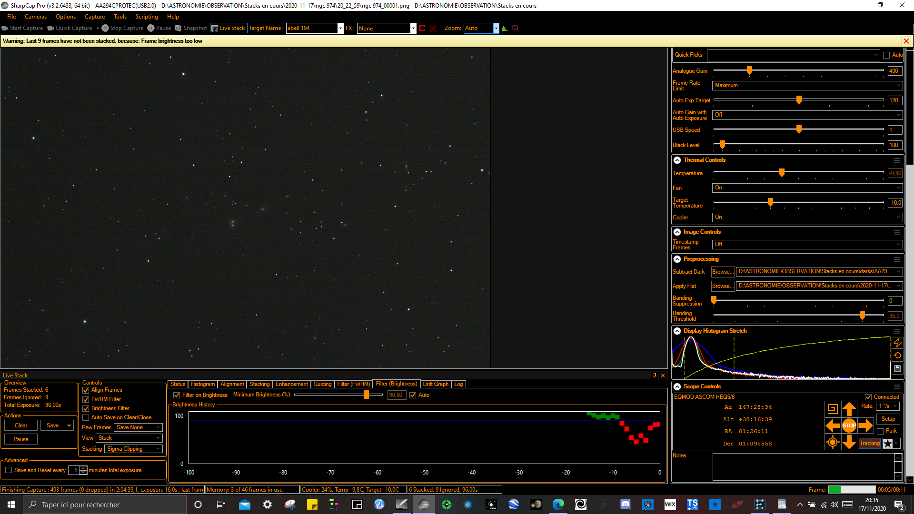
Task: Toggle the Live Stack toolbar button
Action: (x=228, y=28)
